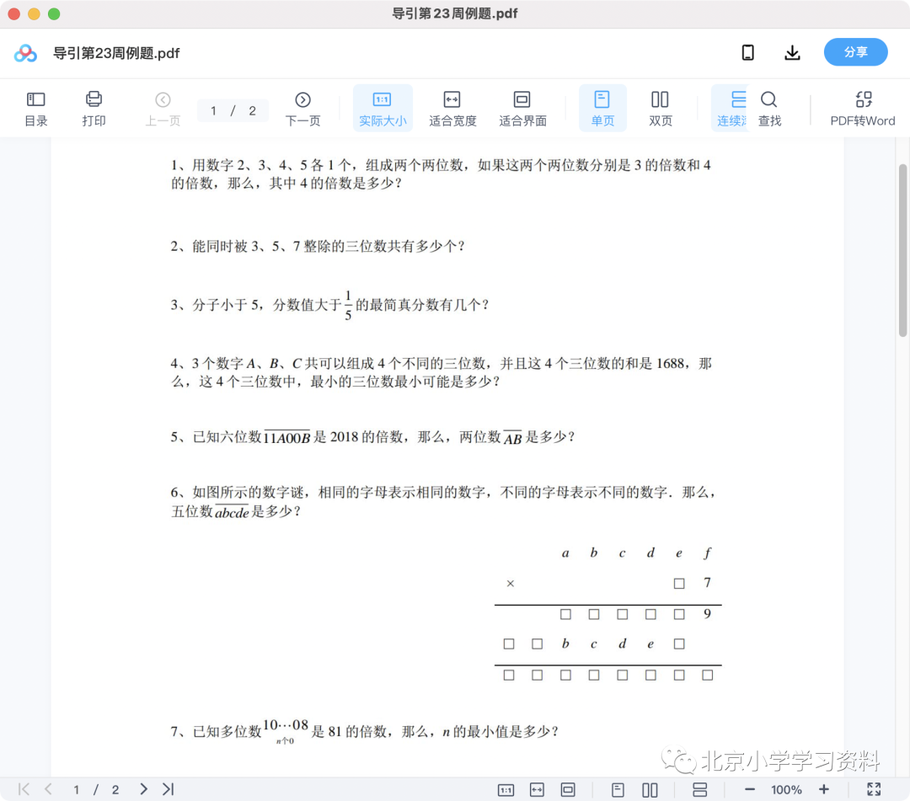Go to previous page in bottom bar

49,789
